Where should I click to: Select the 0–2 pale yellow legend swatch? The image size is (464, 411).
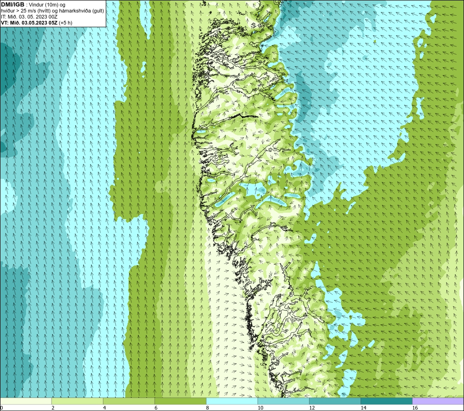coord(26,401)
